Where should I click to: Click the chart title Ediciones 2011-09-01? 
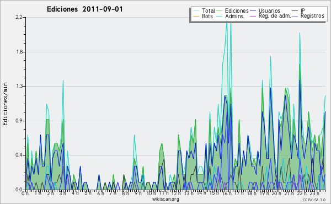[x=84, y=9]
